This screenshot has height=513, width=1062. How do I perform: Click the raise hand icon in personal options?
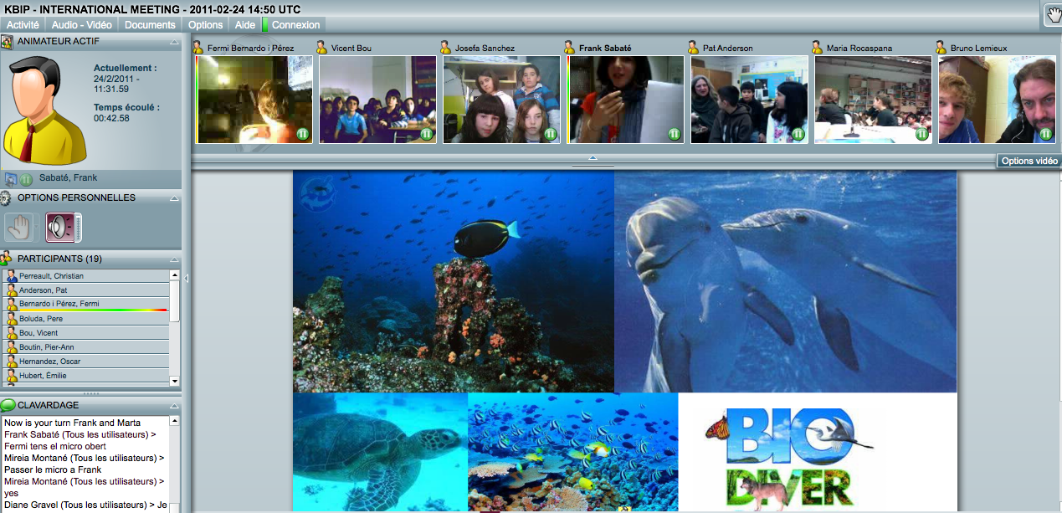click(x=18, y=227)
